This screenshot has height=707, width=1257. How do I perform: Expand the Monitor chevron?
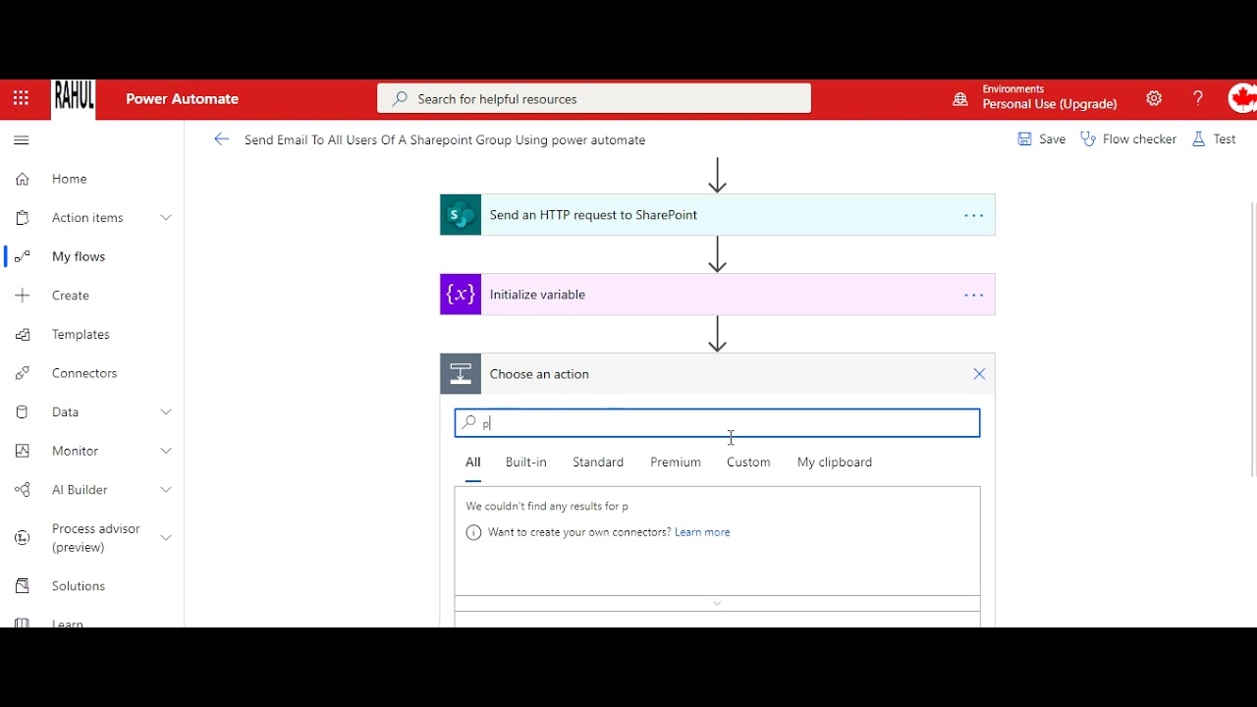pyautogui.click(x=166, y=451)
